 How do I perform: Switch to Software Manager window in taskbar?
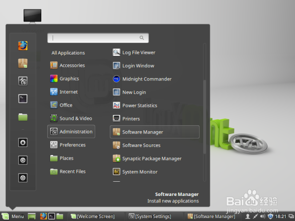(211, 217)
